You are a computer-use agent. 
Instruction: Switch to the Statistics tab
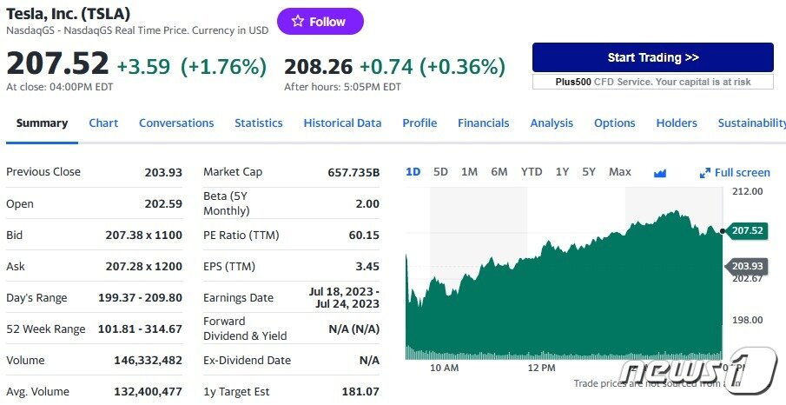(259, 123)
